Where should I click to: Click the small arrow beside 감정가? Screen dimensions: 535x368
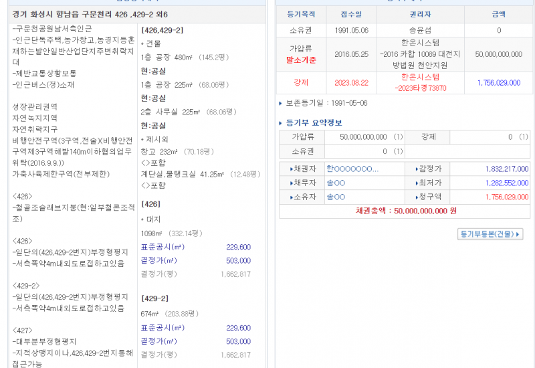tap(413, 169)
